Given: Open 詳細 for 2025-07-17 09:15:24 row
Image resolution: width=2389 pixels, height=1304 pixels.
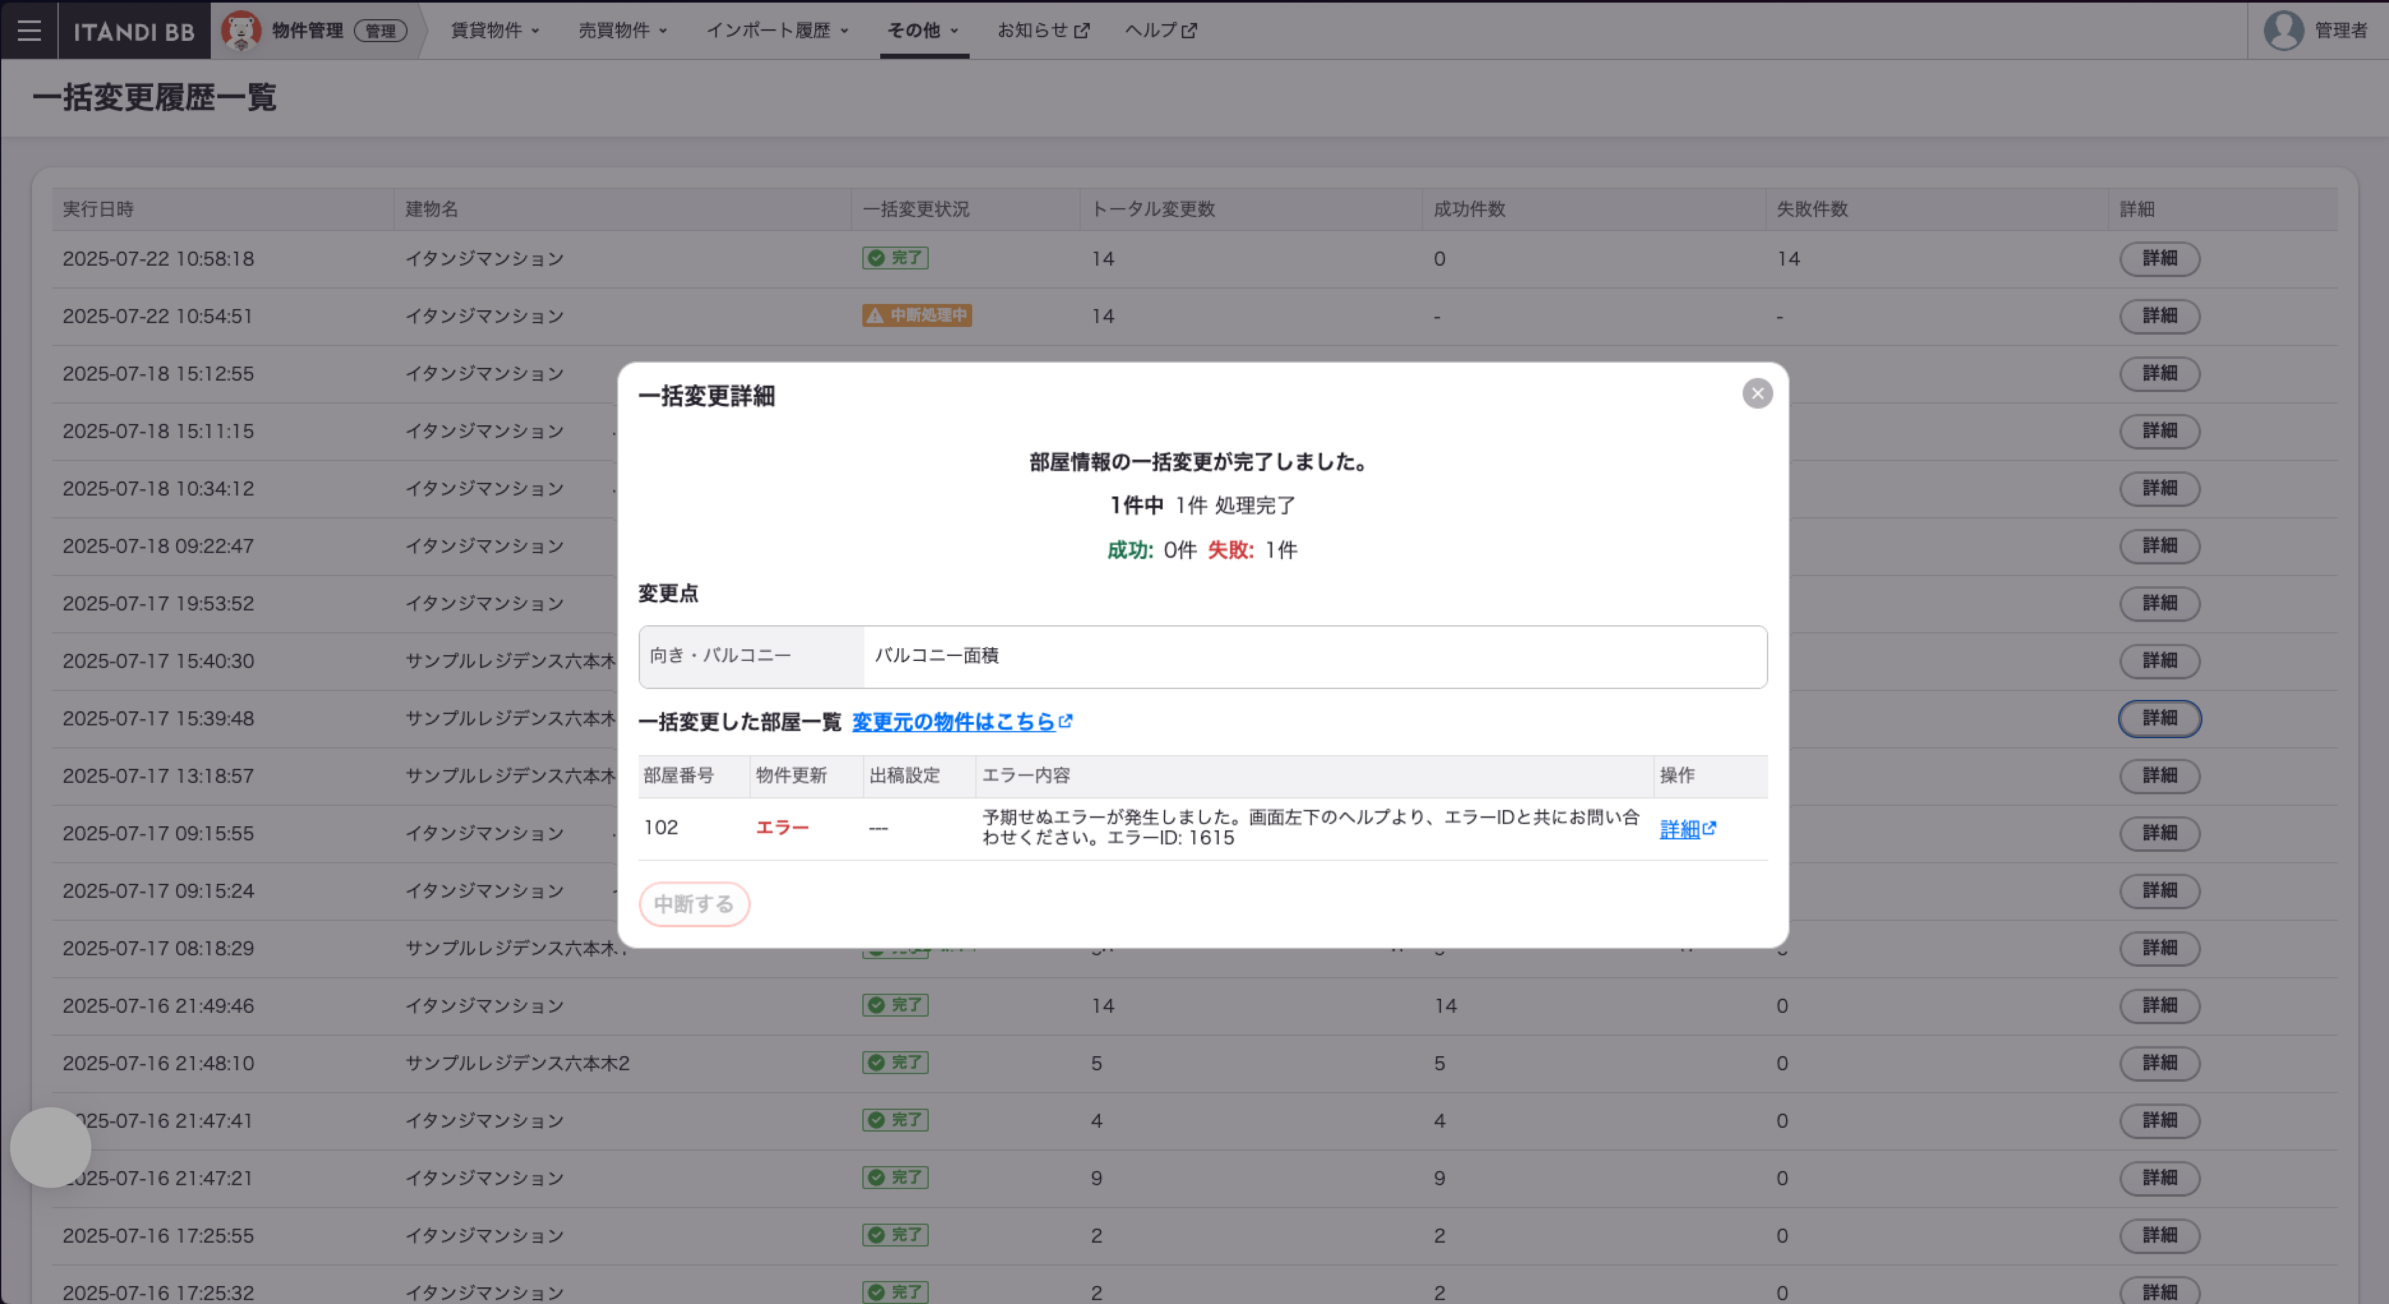Looking at the screenshot, I should (x=2159, y=891).
